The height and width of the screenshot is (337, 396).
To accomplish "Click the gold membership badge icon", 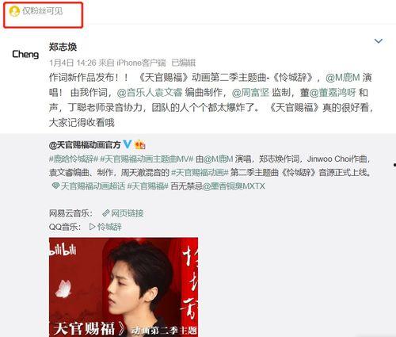I will pyautogui.click(x=139, y=144).
